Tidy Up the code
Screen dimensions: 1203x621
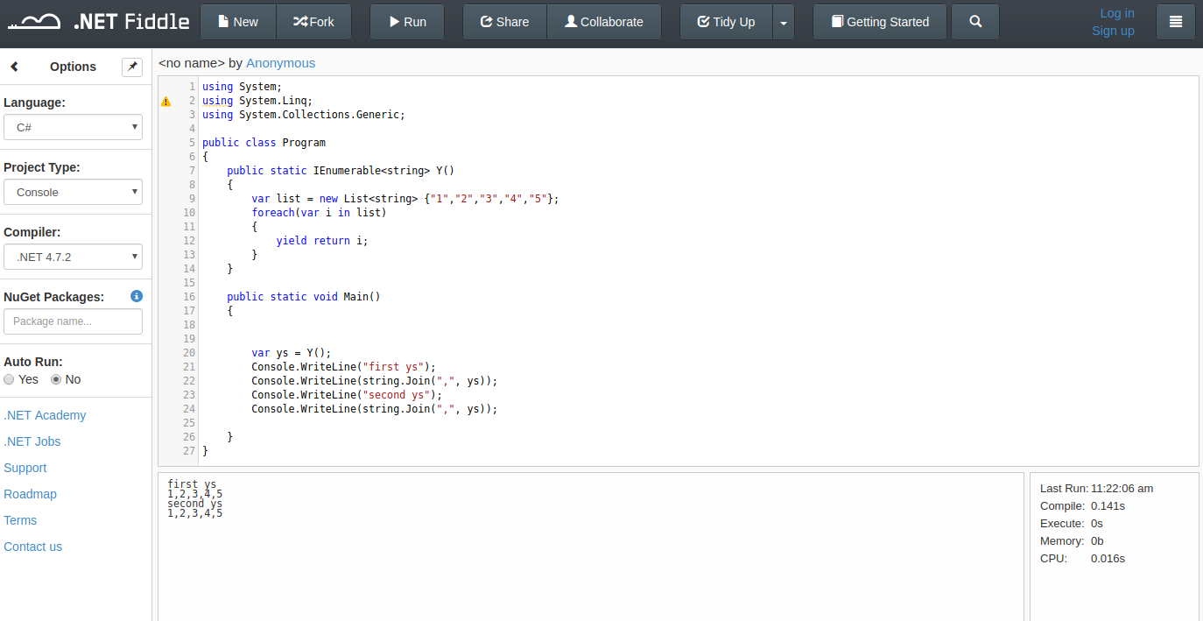coord(726,22)
